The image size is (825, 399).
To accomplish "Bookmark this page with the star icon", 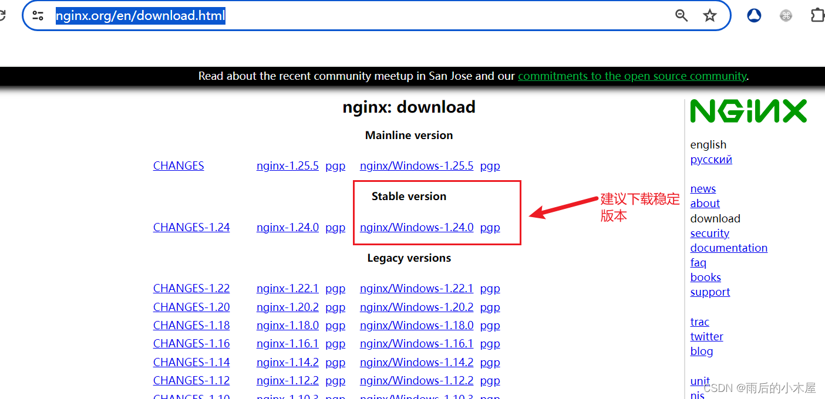I will pyautogui.click(x=710, y=16).
